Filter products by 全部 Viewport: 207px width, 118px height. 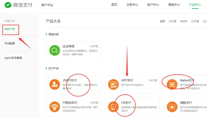tap(162, 21)
